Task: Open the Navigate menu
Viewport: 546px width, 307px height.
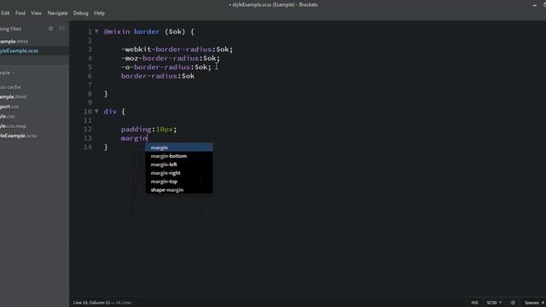Action: 57,14
